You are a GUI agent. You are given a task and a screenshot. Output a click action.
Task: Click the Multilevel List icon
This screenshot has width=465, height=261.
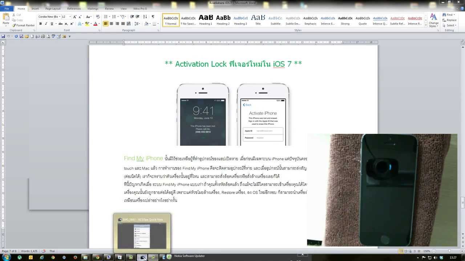(x=123, y=17)
